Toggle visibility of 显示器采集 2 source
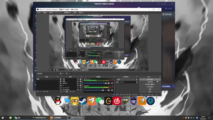The width and height of the screenshot is (213, 120). coord(78,87)
